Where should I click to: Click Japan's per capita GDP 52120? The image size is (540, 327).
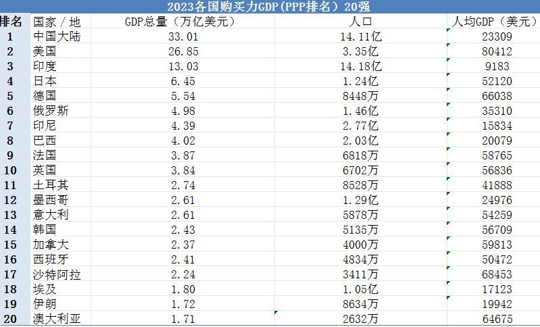point(493,81)
